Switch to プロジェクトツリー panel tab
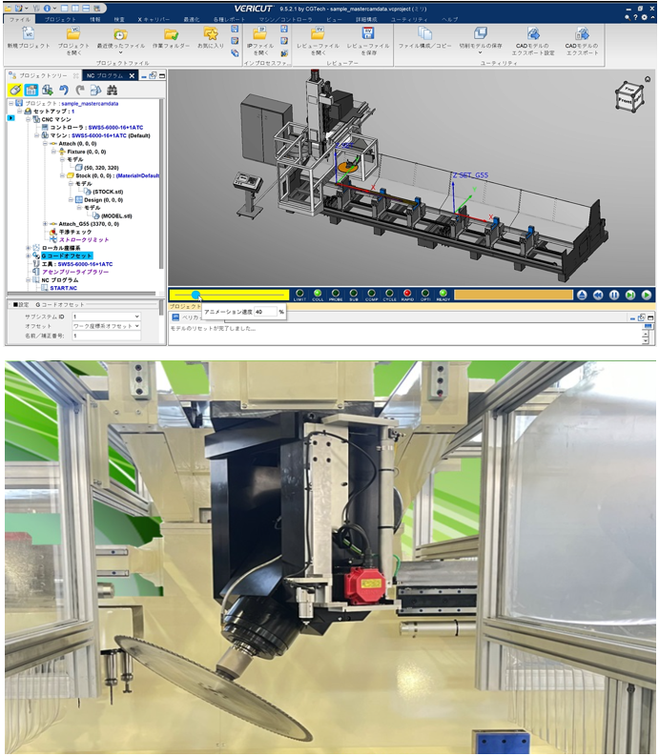 tap(43, 75)
